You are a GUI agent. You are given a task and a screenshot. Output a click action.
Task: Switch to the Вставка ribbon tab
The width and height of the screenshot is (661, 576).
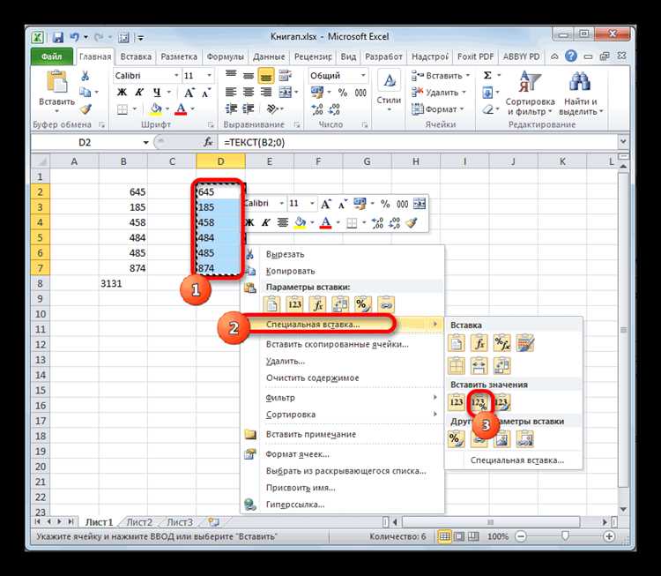136,56
